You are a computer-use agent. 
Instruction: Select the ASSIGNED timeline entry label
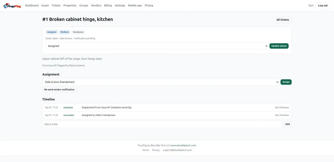click(69, 115)
